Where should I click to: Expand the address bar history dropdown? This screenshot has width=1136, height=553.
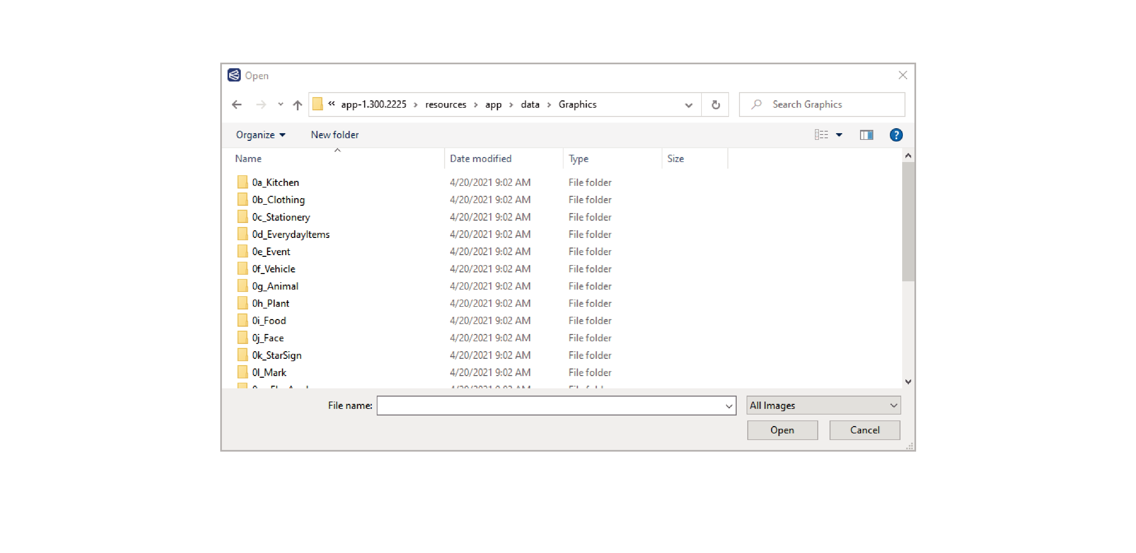[x=688, y=105]
